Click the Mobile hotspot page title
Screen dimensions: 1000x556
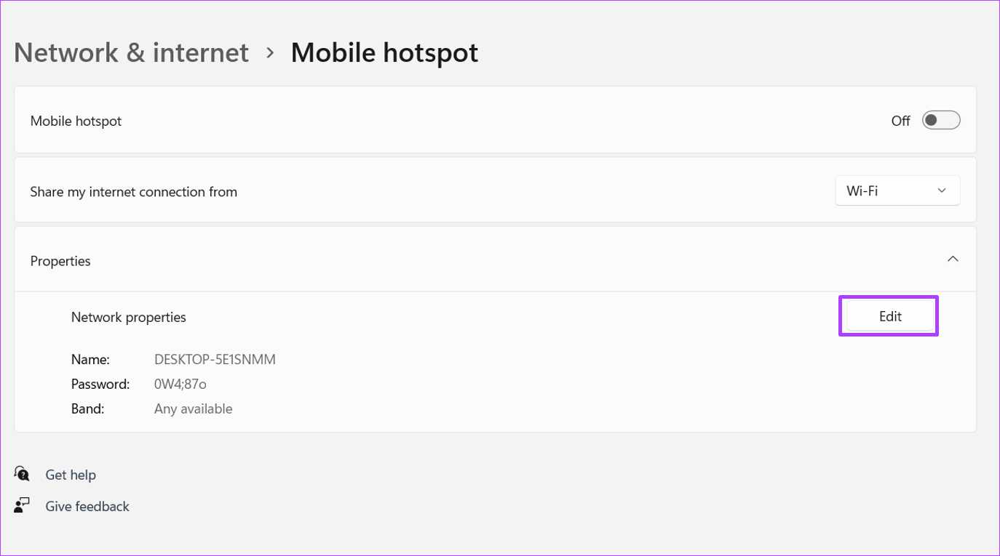point(384,53)
